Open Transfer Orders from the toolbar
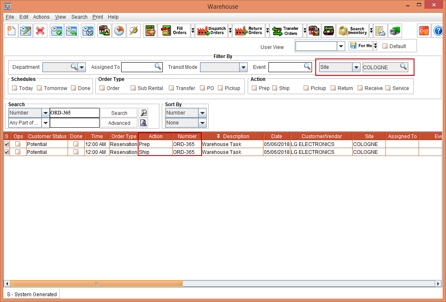Screen dimensions: 446x302 pos(285,31)
